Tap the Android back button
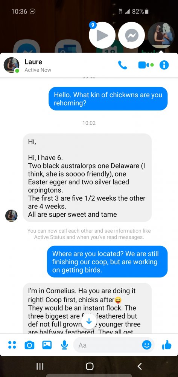This screenshot has width=178, height=377. 139,366
